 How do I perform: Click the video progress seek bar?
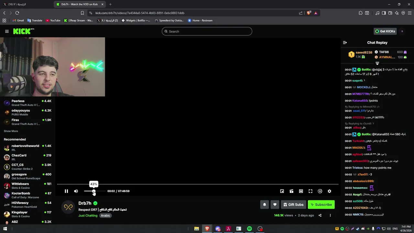tap(198, 184)
